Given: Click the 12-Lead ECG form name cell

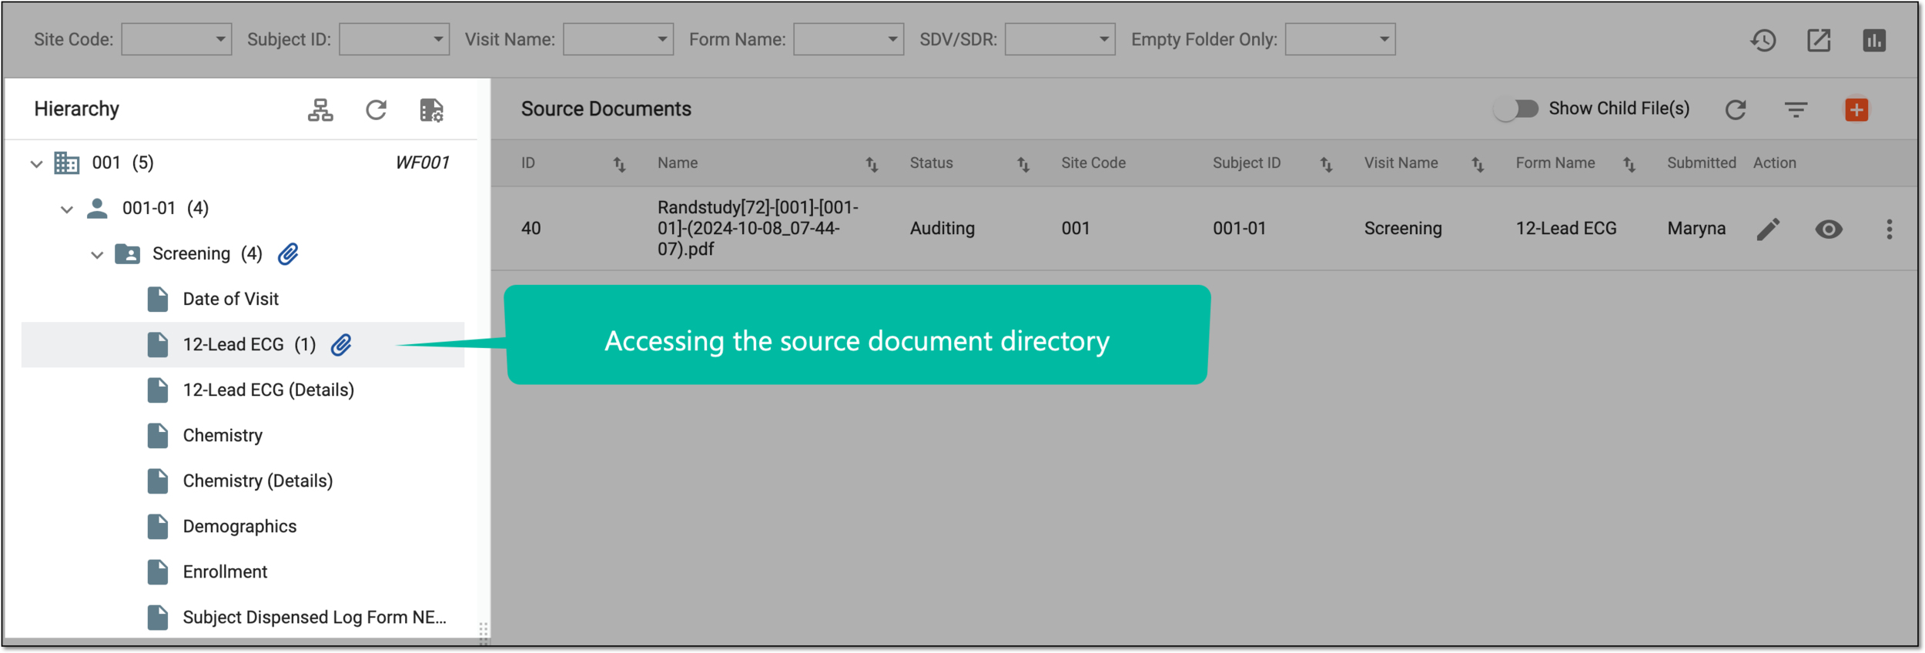Looking at the screenshot, I should tap(1566, 229).
